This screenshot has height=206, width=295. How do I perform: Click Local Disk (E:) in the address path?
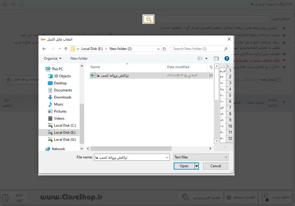click(x=92, y=49)
